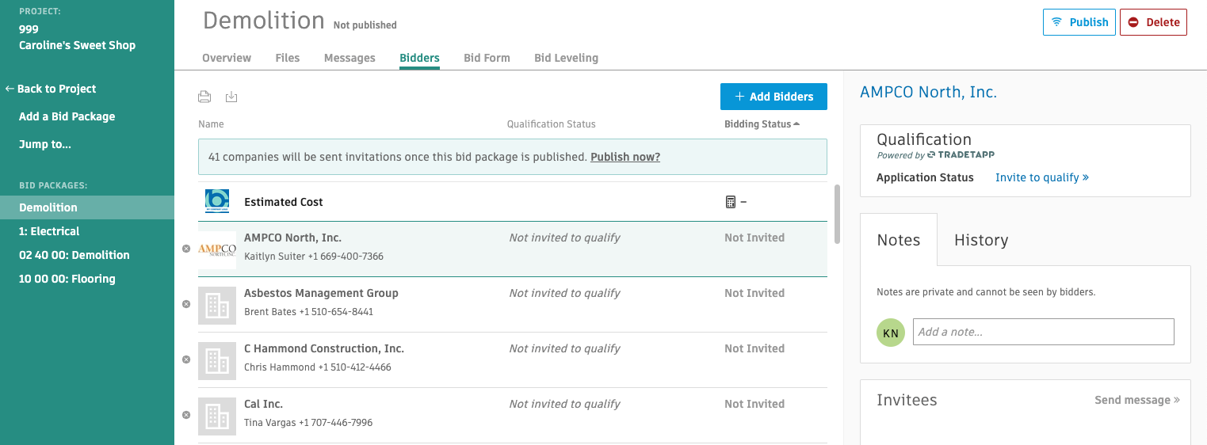Click Invite to qualify link

[1041, 177]
